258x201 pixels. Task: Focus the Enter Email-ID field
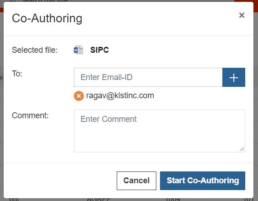[x=148, y=77]
